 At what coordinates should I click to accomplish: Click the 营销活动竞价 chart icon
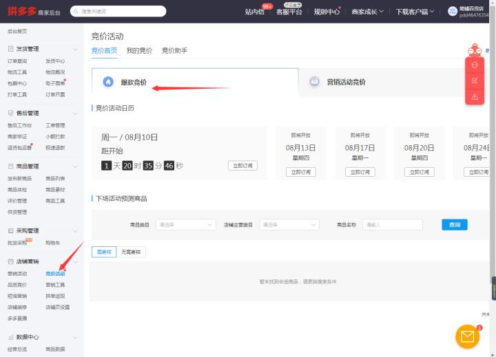[x=314, y=82]
